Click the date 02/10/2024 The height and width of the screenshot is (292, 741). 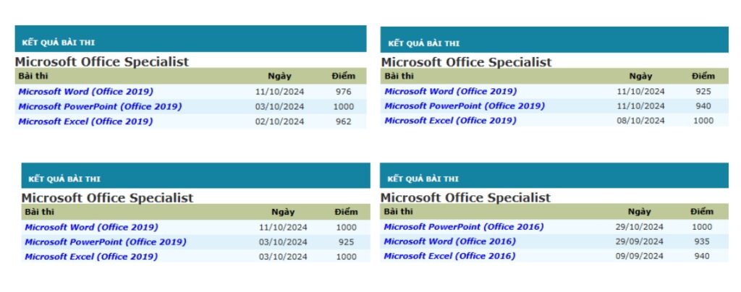pyautogui.click(x=280, y=121)
